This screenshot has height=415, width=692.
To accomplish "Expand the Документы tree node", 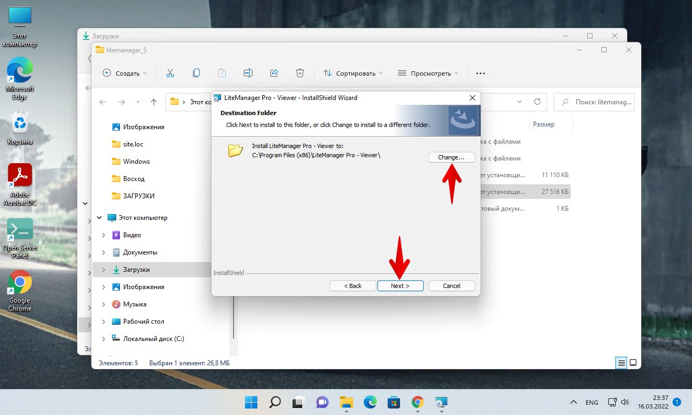I will click(103, 252).
